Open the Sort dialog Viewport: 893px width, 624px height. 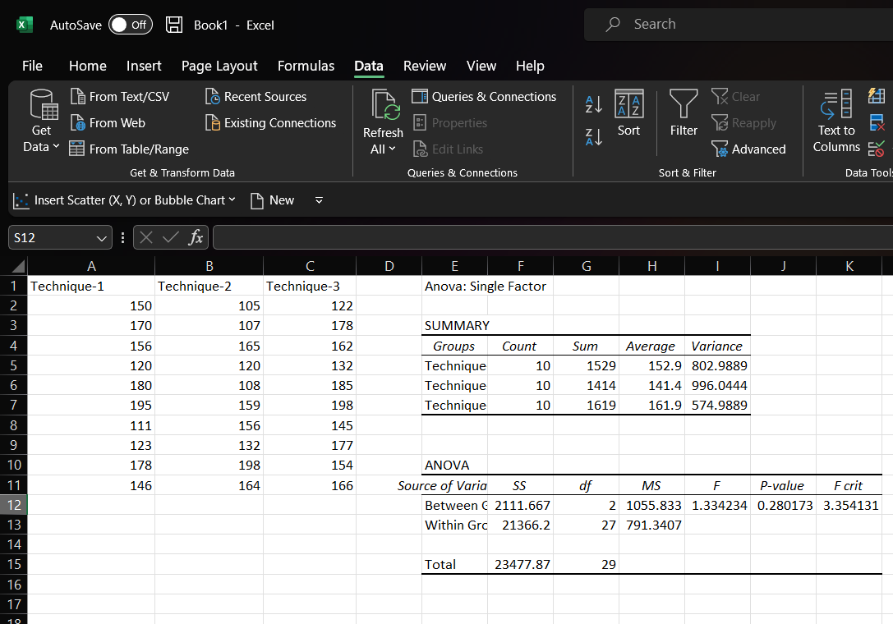tap(628, 113)
